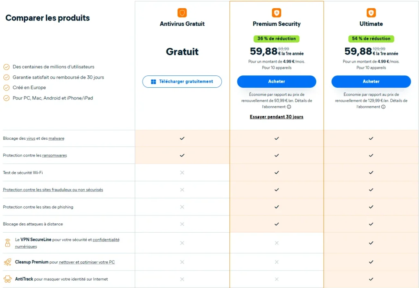Click the VPN SecureLine lock icon
This screenshot has width=419, height=288.
tap(8, 243)
